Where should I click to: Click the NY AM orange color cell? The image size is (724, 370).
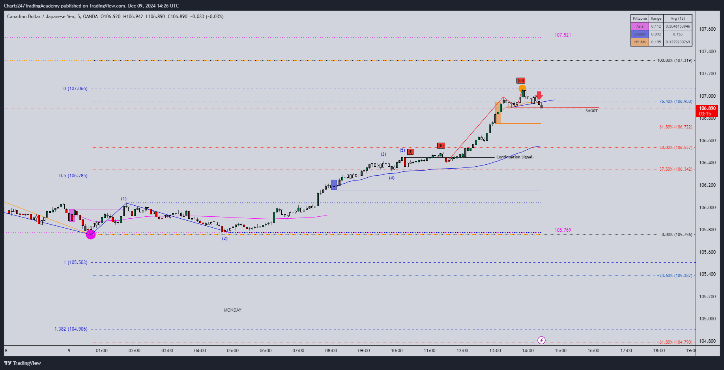click(640, 42)
